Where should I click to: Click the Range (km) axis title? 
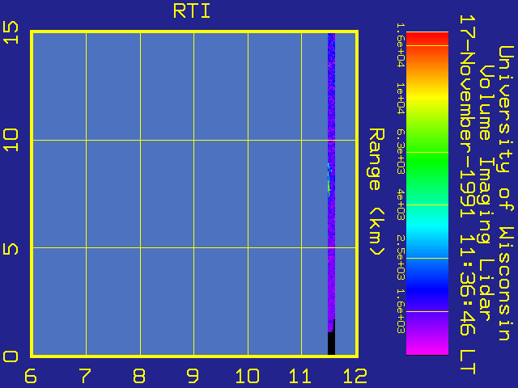(x=376, y=192)
